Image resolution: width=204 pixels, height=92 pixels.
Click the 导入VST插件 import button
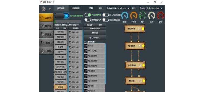[x=95, y=38]
